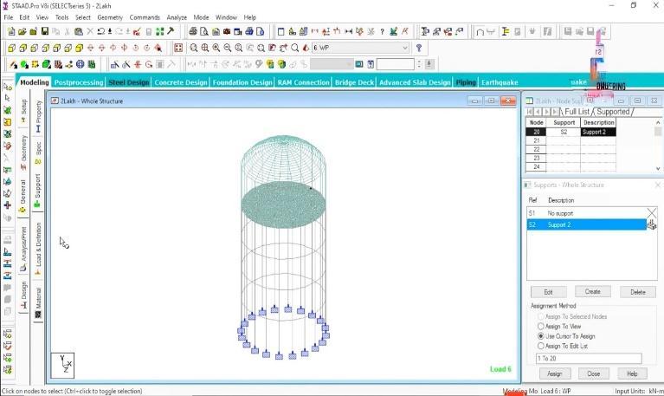Open the vertical Geometry page tab
This screenshot has height=396, width=664.
tap(23, 152)
